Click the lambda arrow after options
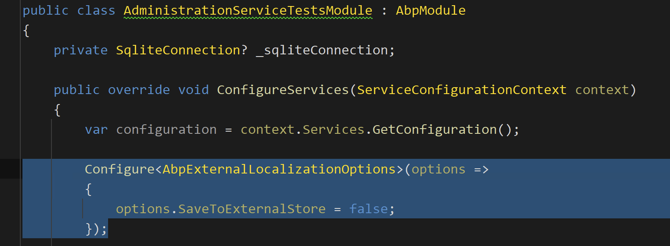 [x=481, y=169]
